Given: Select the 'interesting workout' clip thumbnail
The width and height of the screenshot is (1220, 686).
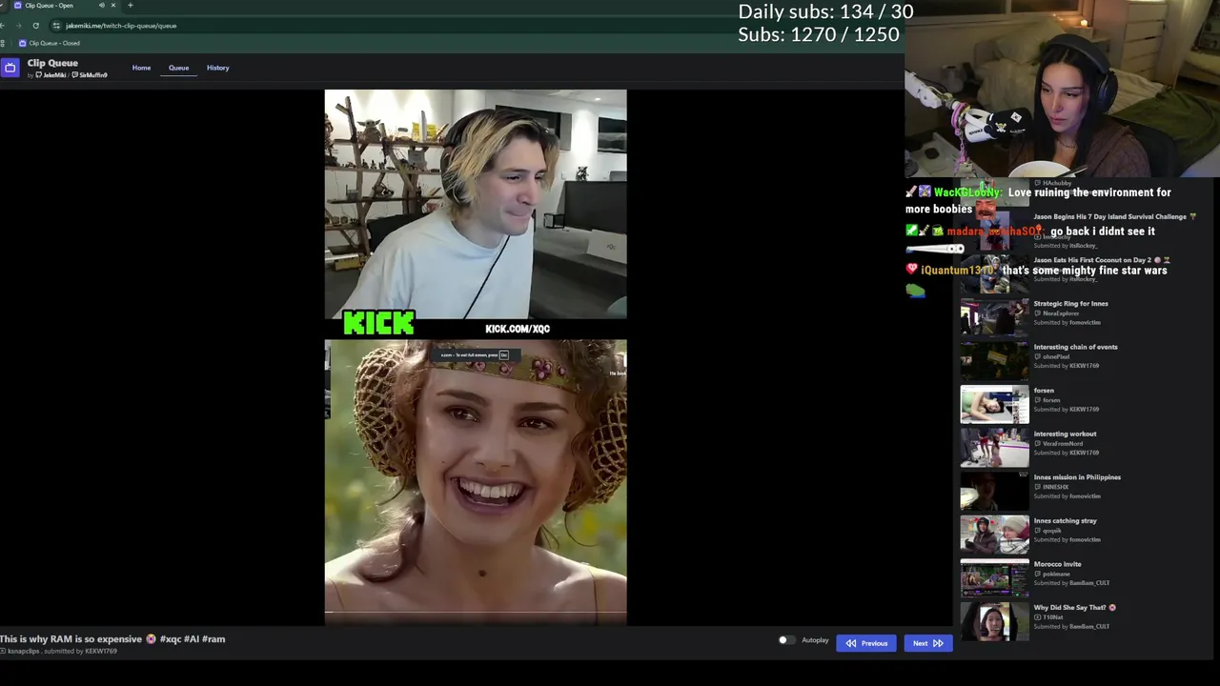Looking at the screenshot, I should (x=994, y=448).
